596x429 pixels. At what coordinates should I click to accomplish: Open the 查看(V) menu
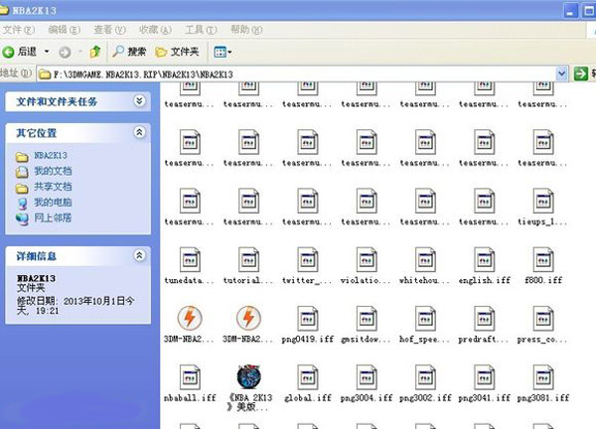pos(109,30)
